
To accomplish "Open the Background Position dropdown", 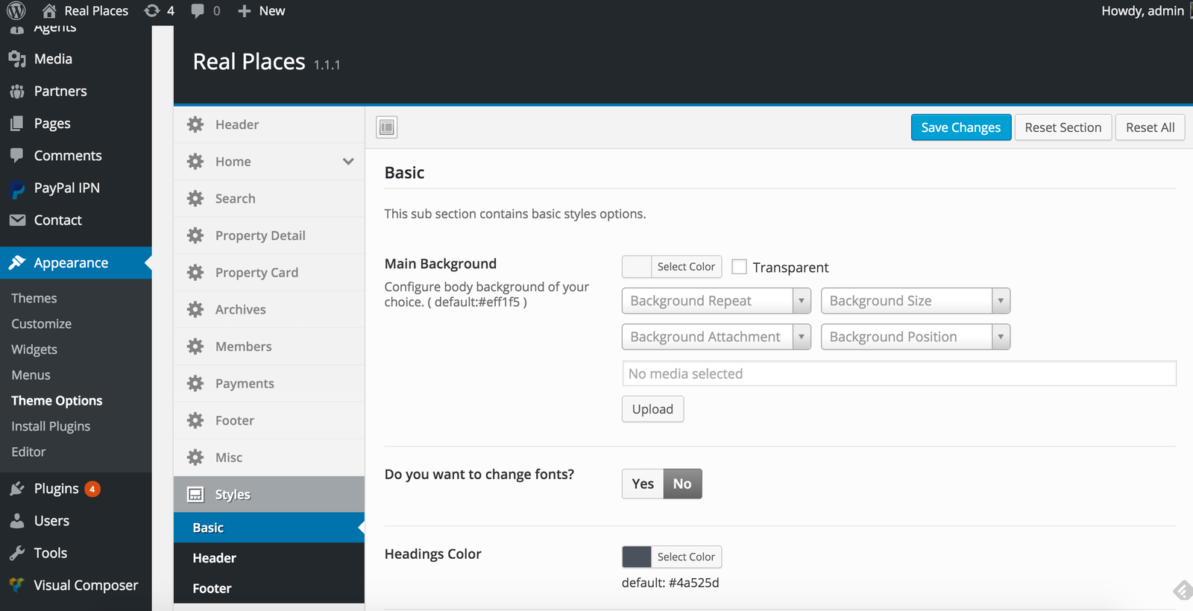I will [916, 337].
